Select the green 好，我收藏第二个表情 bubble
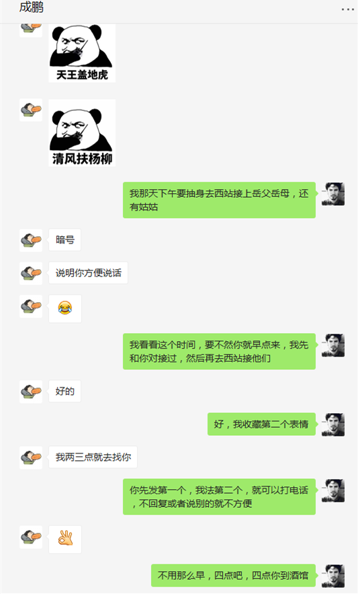This screenshot has height=594, width=358. tap(261, 424)
